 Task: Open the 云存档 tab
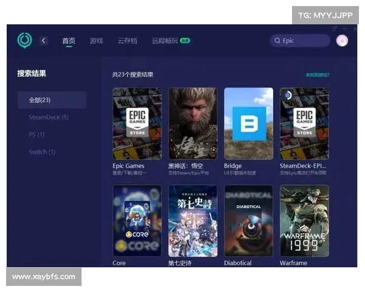(127, 41)
